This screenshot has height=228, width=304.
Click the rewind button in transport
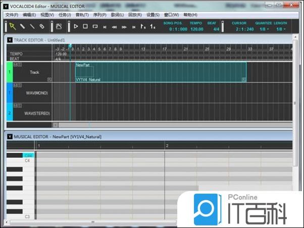tap(114, 26)
